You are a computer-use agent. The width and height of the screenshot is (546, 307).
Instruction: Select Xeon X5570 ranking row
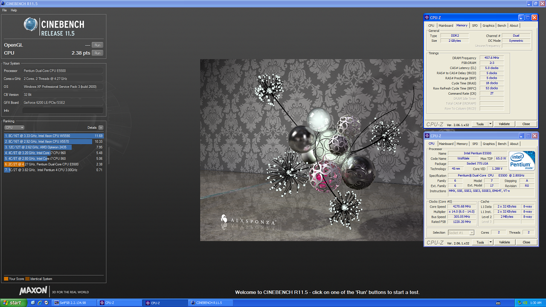pyautogui.click(x=54, y=141)
